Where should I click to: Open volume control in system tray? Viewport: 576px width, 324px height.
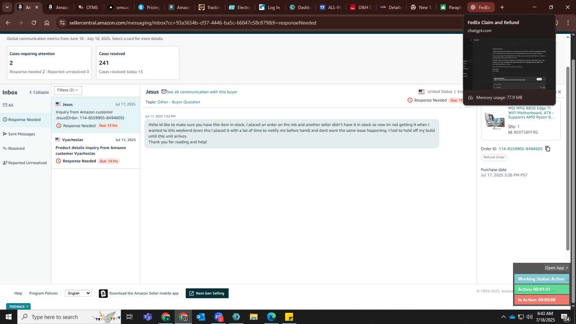[x=530, y=317]
